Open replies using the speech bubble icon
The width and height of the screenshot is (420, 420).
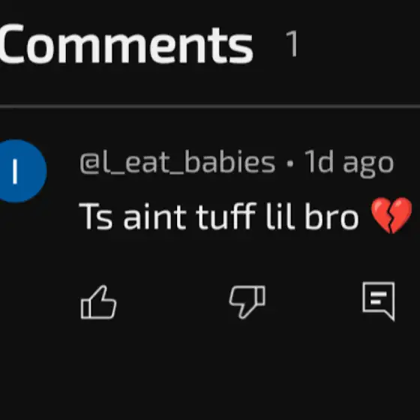pos(379,301)
